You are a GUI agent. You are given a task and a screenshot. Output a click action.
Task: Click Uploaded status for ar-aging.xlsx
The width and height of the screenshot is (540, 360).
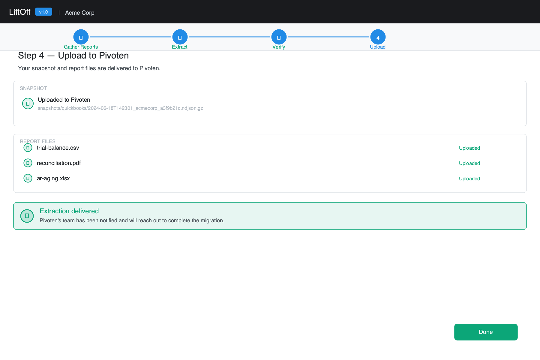469,178
